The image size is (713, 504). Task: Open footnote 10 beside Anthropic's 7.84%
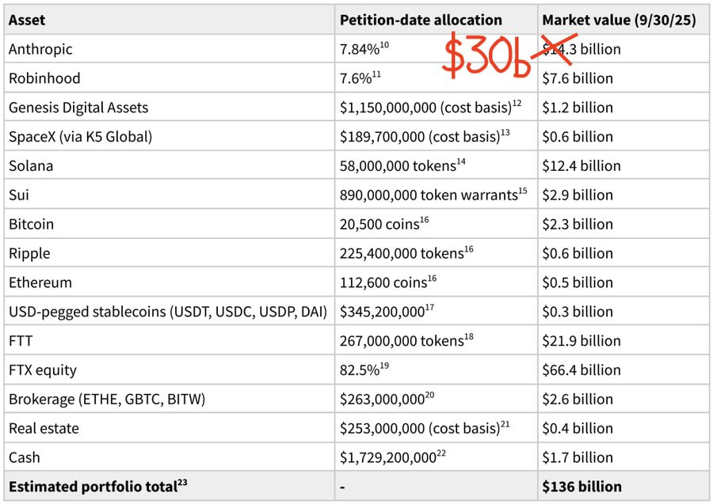[384, 45]
